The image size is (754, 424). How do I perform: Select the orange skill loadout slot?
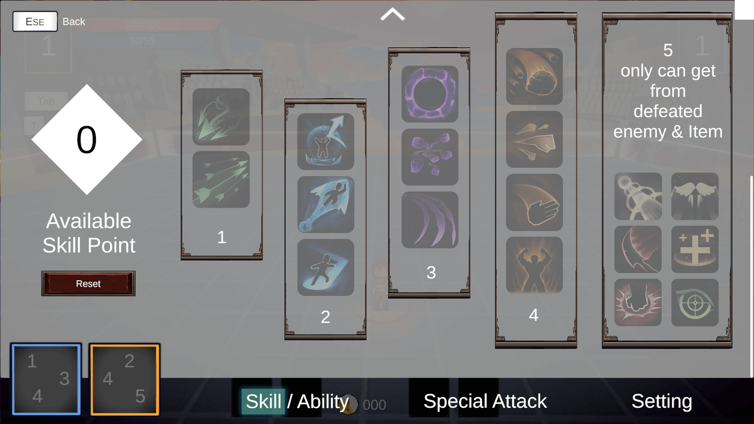(125, 379)
